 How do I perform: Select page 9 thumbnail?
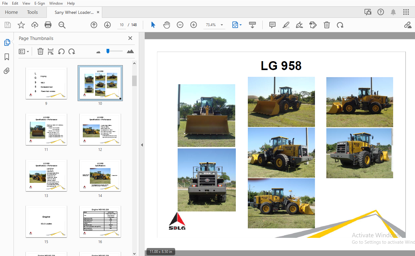tap(46, 83)
